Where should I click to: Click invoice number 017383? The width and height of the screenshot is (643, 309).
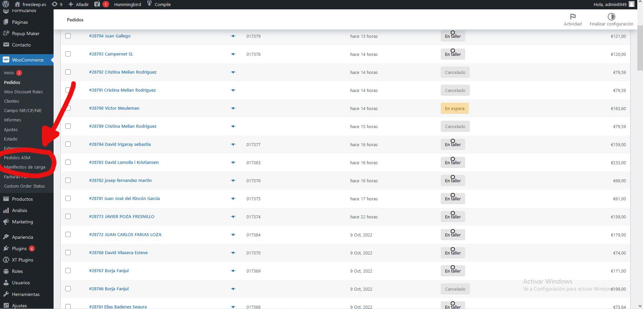click(x=254, y=163)
